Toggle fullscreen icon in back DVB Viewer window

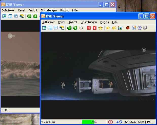pos(4,16)
